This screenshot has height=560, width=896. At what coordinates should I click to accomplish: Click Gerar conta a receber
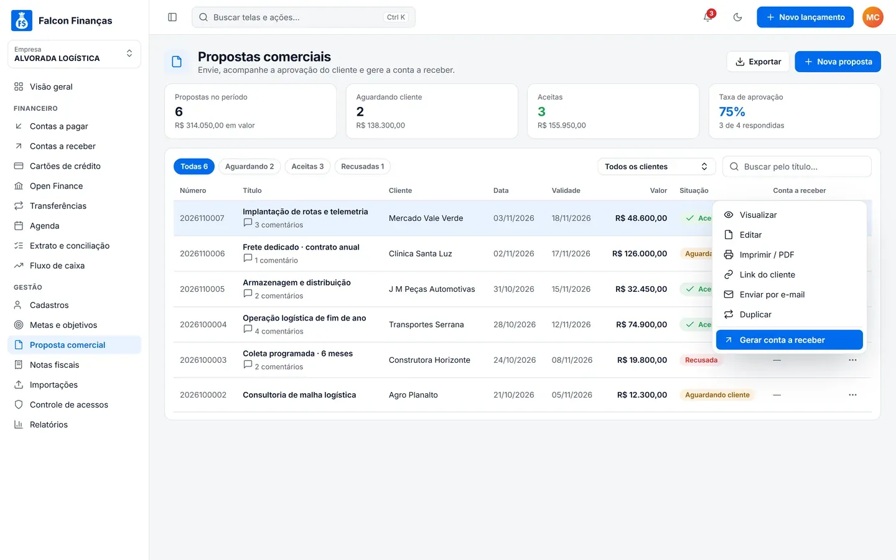click(x=789, y=340)
